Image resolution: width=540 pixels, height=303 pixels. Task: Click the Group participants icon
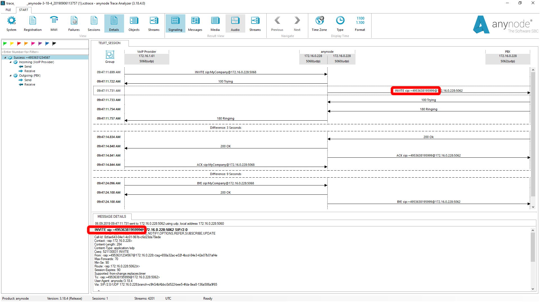[110, 57]
